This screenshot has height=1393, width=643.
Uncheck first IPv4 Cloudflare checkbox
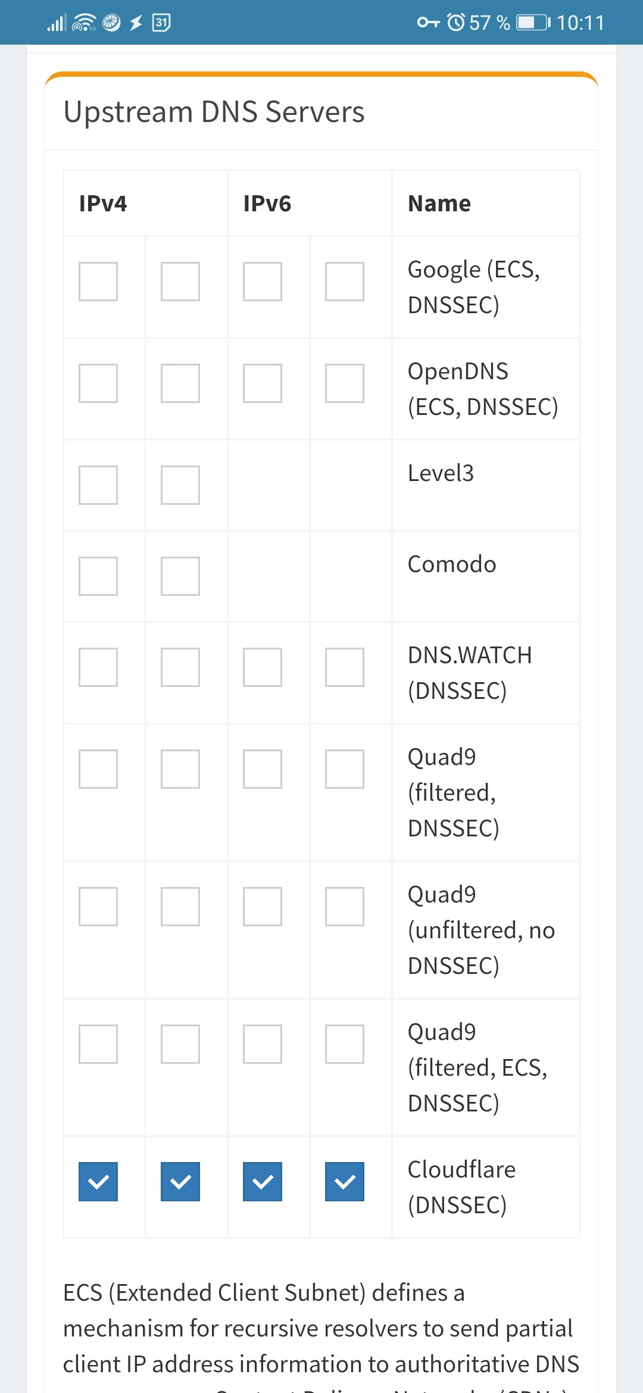pos(98,1182)
